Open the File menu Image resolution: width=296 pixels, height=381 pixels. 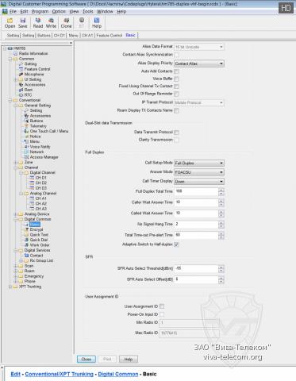point(13,12)
